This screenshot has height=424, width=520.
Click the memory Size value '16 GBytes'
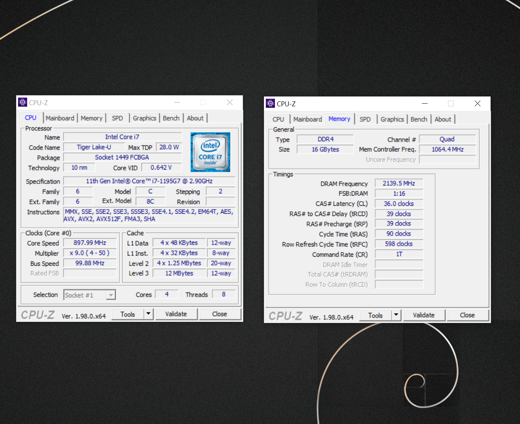[x=325, y=149]
